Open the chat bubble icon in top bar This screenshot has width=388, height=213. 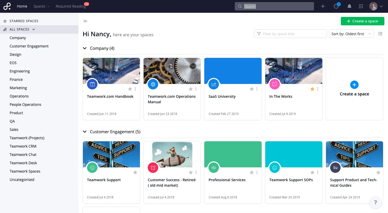point(336,6)
